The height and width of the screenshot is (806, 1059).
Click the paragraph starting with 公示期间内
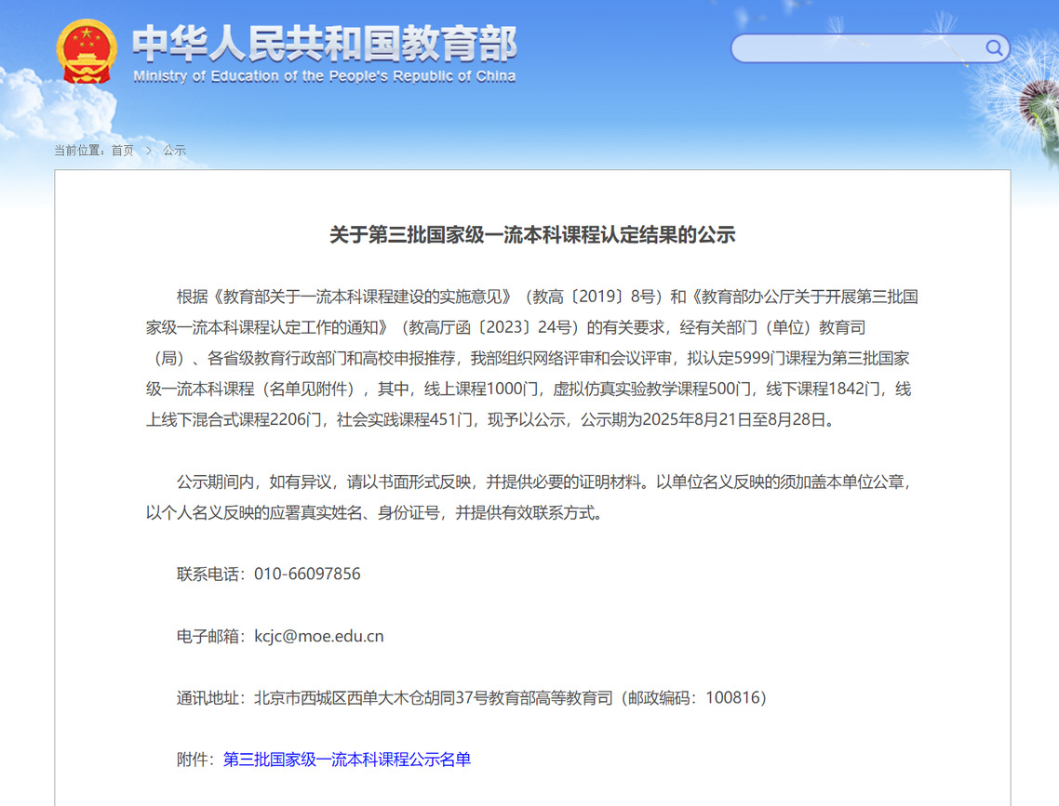coord(532,497)
